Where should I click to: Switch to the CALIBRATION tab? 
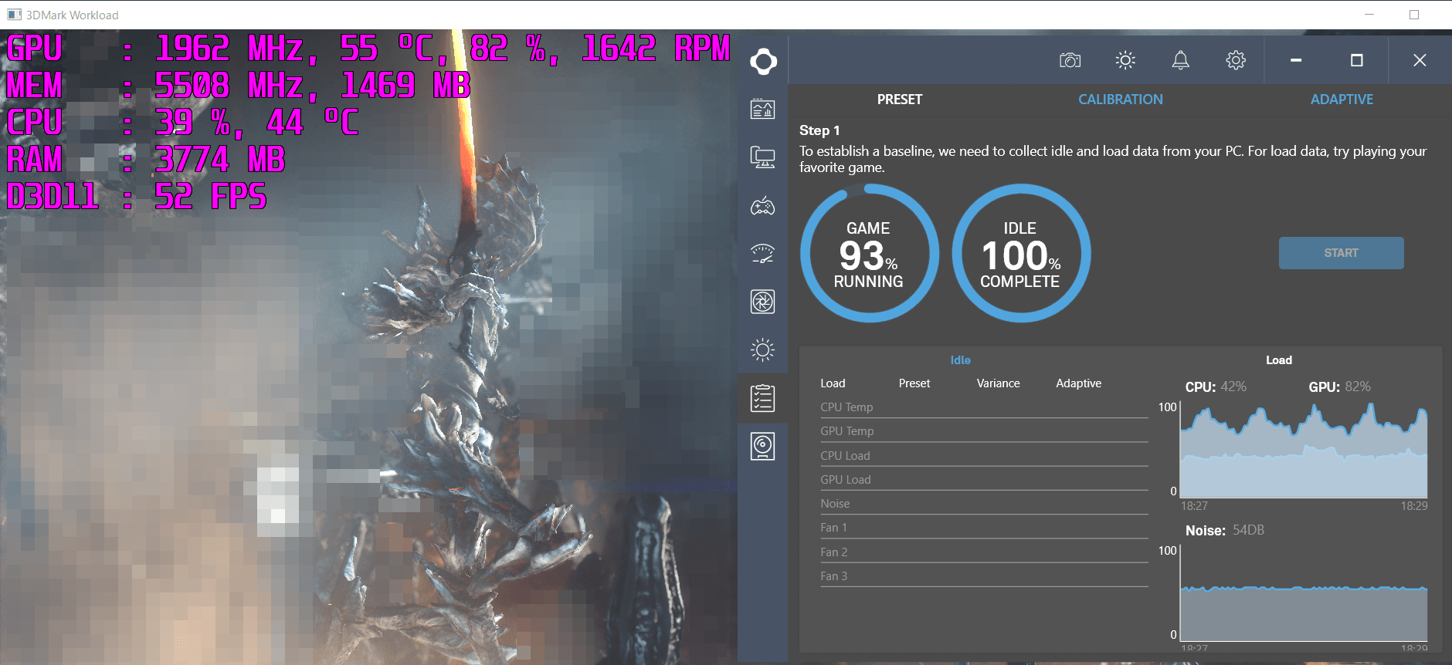(x=1120, y=100)
